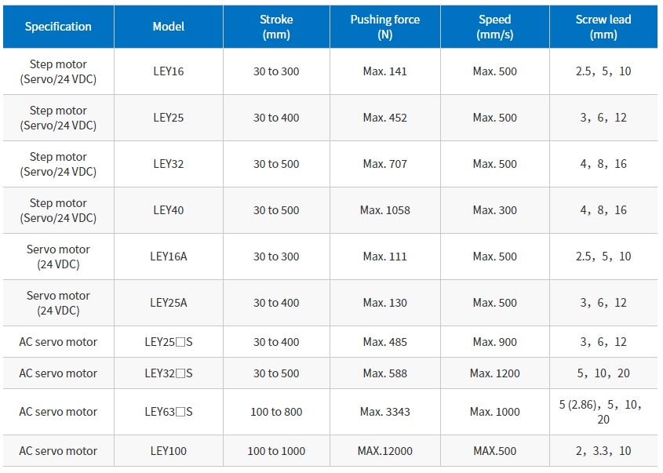Click the Speed (mm/s) column header
This screenshot has height=473, width=663.
[x=495, y=27]
